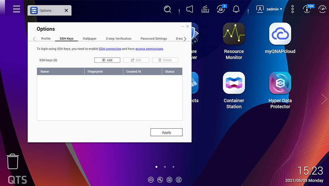Go to next desktop page arrow
Screen dimensions: 329x186
pyautogui.click(x=324, y=99)
